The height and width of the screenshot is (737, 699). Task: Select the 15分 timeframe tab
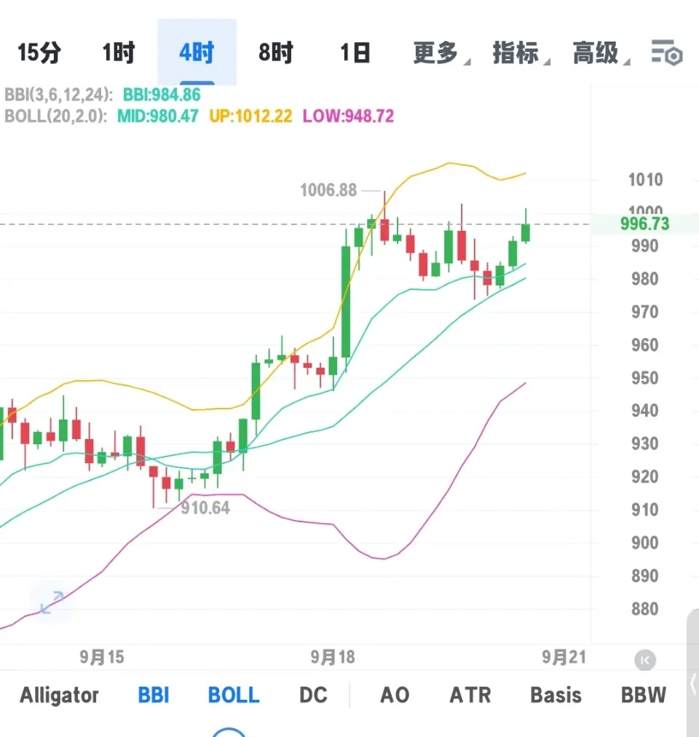tap(40, 52)
